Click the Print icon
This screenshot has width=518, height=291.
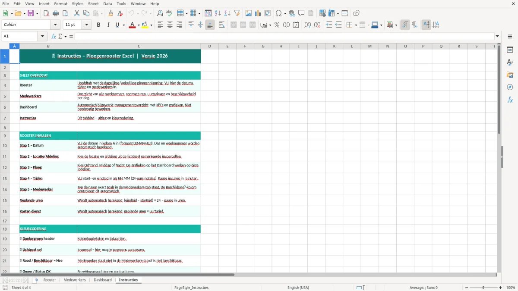pyautogui.click(x=56, y=13)
